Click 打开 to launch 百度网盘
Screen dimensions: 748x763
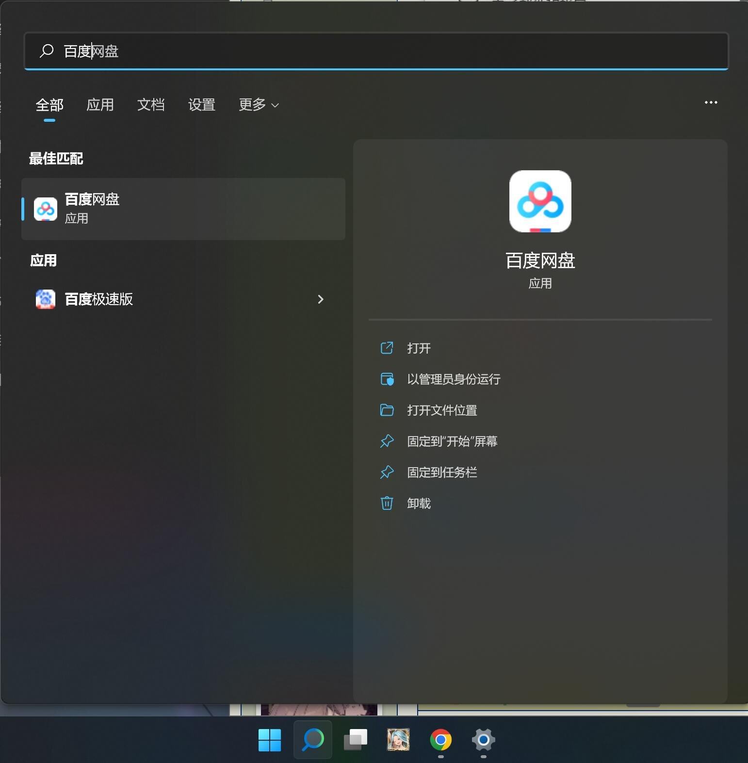pos(419,348)
